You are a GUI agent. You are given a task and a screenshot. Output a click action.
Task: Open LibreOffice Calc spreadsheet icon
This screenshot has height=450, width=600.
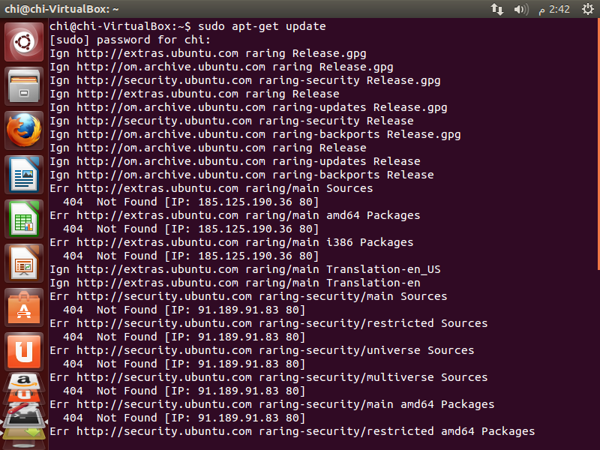coord(25,219)
